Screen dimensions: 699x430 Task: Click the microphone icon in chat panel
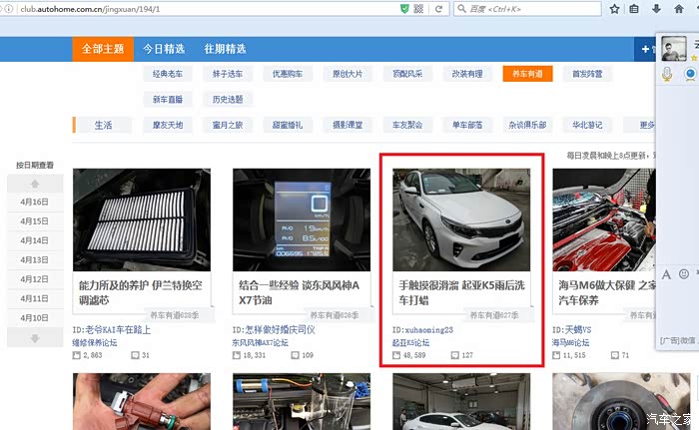[667, 75]
